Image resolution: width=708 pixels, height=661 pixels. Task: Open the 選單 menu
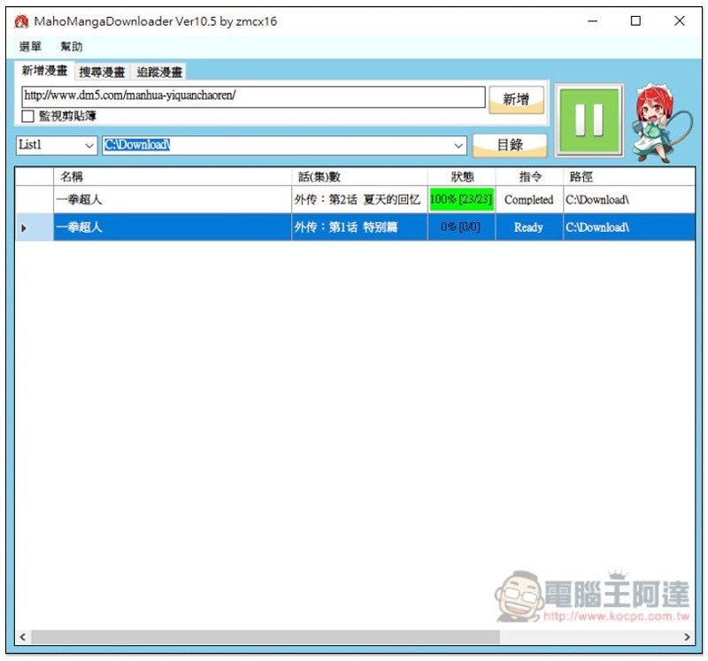(x=30, y=47)
